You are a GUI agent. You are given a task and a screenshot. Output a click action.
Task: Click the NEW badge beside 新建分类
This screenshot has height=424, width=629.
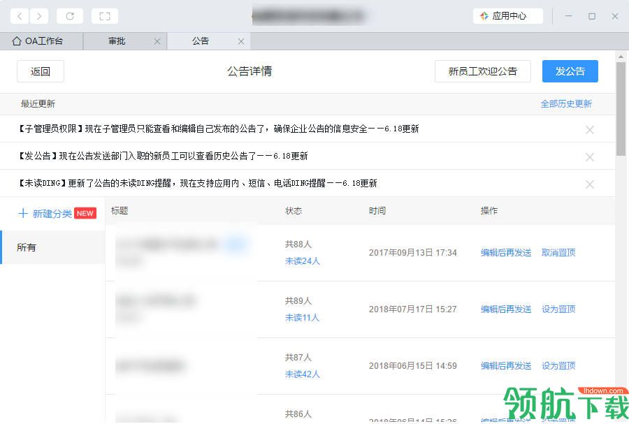85,213
